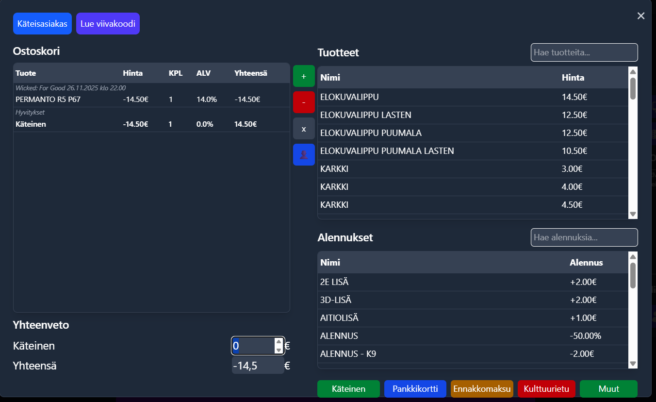Select Kulttuurietu payment option

(x=546, y=389)
